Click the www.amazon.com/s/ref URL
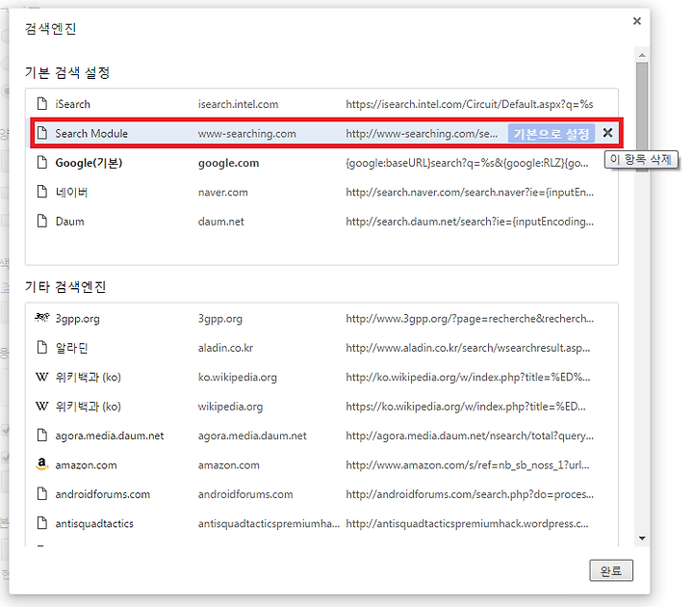 468,465
